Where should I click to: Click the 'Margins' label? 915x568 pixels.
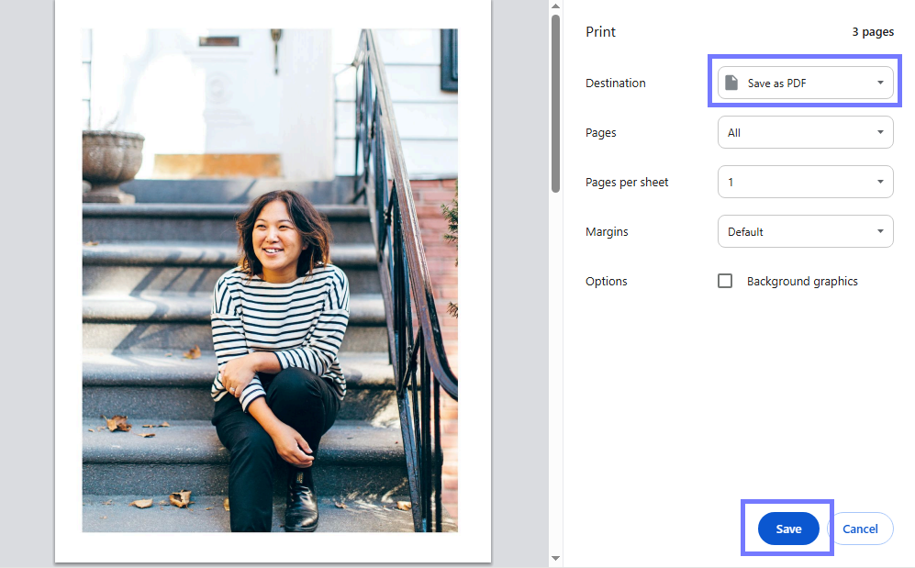[x=607, y=232]
